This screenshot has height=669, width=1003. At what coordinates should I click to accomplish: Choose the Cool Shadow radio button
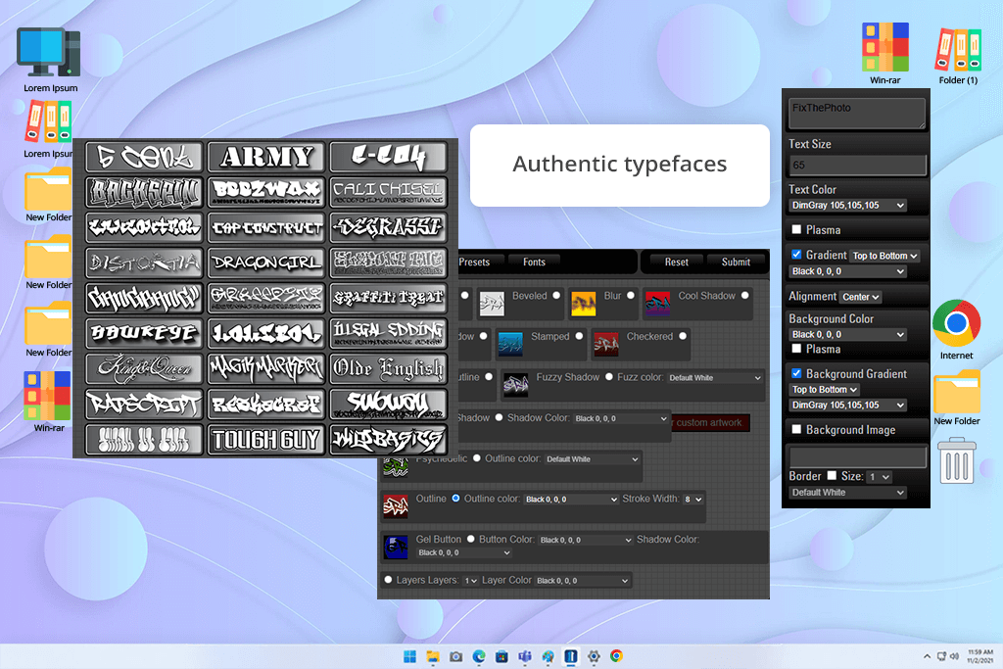[745, 296]
